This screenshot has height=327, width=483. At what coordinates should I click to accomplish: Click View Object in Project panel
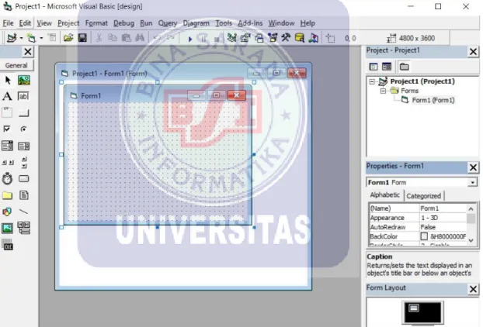pos(386,67)
